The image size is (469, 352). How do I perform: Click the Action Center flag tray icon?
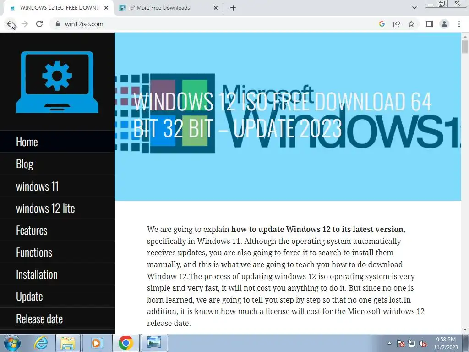point(401,343)
